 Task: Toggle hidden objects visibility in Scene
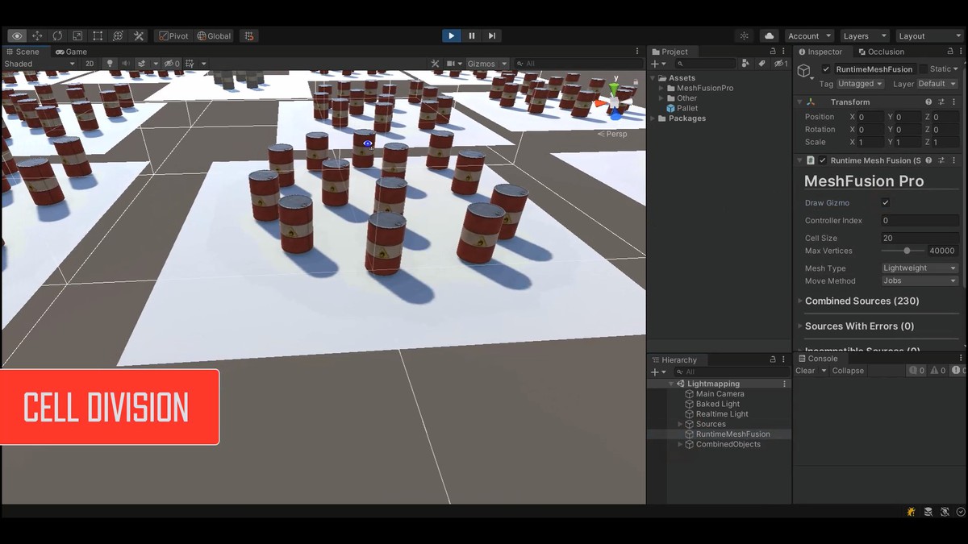tap(172, 63)
